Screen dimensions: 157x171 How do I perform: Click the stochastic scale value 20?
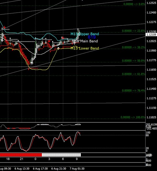point(147,148)
